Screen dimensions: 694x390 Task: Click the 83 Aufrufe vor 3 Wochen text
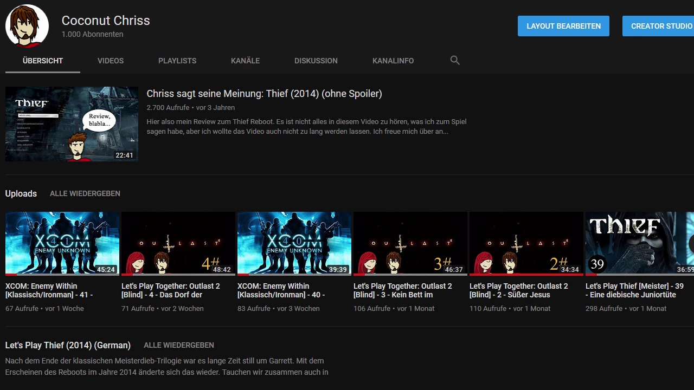[279, 308]
